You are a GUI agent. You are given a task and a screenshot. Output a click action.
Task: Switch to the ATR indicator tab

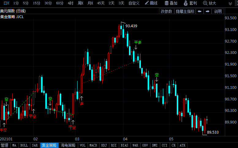tap(183, 145)
